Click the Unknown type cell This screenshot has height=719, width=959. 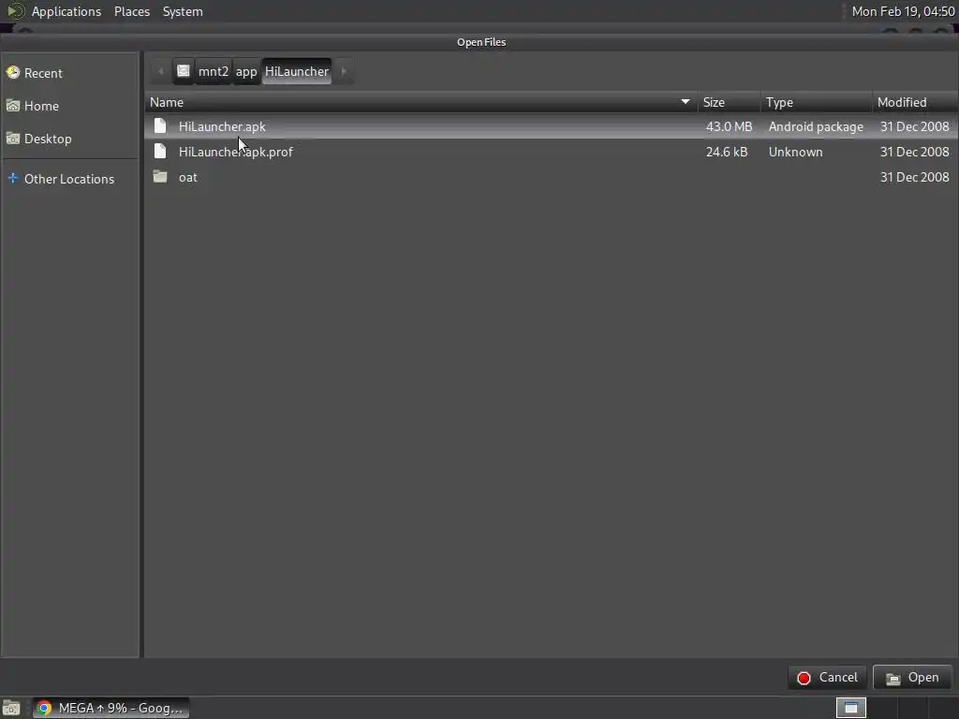pos(795,152)
